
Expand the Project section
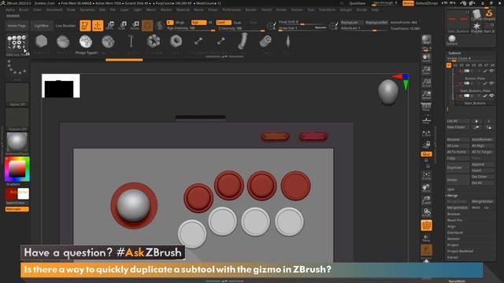click(453, 244)
